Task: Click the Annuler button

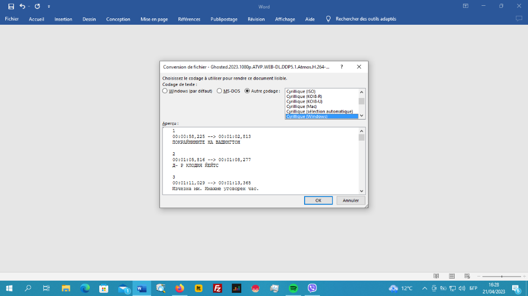Action: [x=351, y=200]
